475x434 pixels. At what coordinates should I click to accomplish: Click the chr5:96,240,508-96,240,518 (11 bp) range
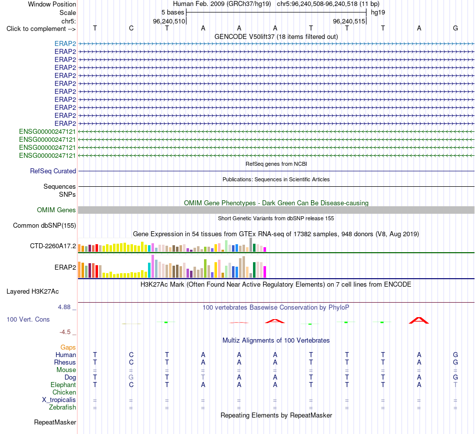click(x=328, y=4)
